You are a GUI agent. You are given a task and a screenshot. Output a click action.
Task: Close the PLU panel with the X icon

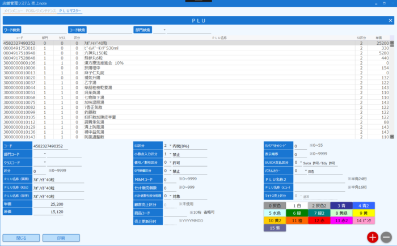390,20
